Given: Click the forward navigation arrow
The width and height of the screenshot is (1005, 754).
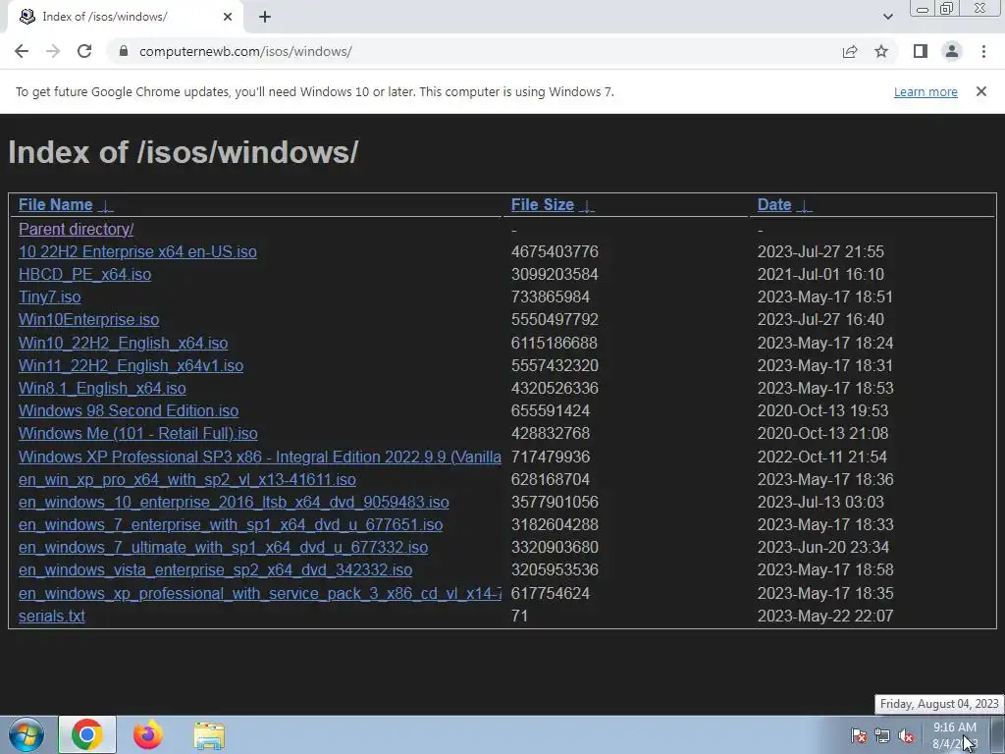Looking at the screenshot, I should [53, 51].
